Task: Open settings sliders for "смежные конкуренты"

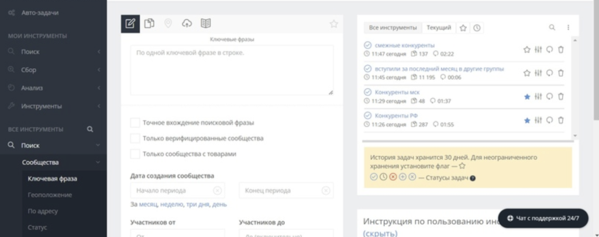Action: (538, 50)
